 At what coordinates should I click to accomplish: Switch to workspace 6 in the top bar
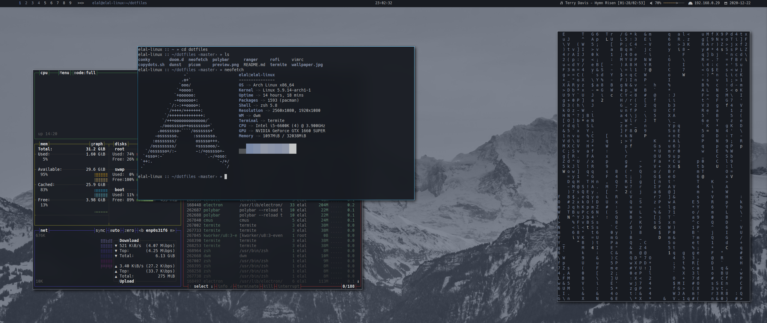point(51,3)
